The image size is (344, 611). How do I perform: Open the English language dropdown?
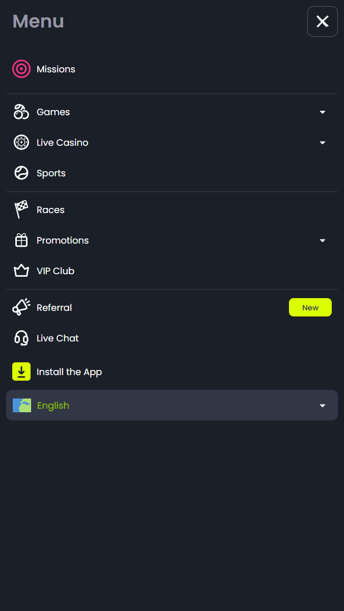[x=172, y=405]
